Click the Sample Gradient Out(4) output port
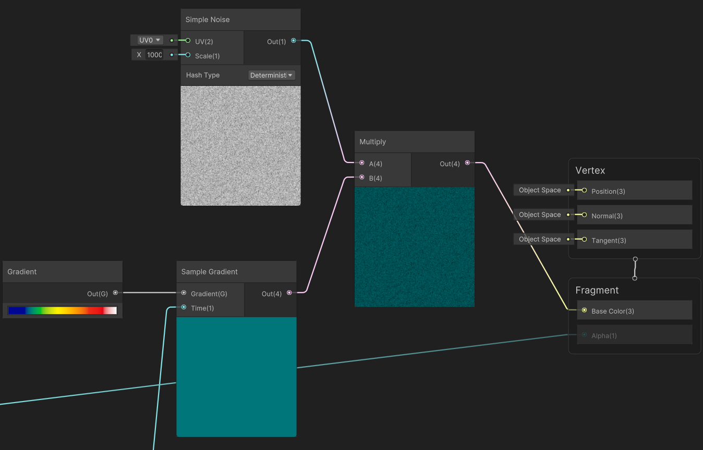Screen dimensions: 703x450 pos(289,293)
